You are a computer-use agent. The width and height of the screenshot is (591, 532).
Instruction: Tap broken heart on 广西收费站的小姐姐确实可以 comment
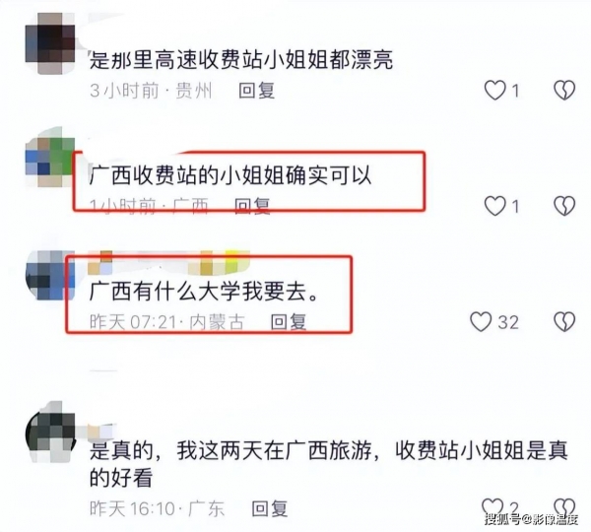[564, 206]
